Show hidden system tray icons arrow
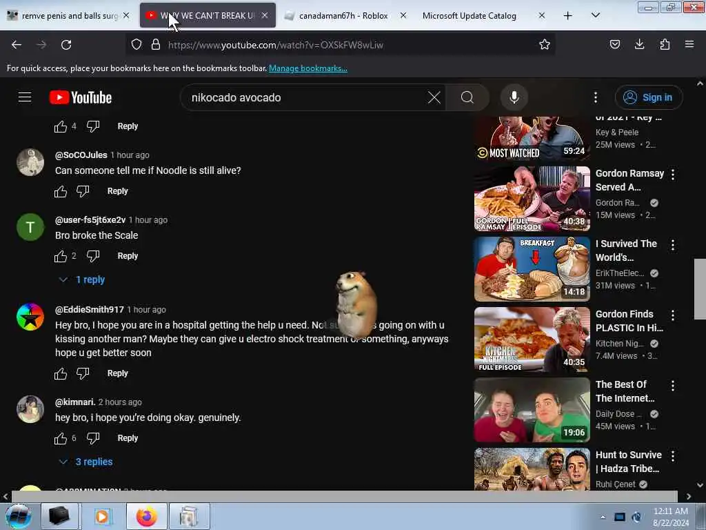706x530 pixels. [x=603, y=517]
